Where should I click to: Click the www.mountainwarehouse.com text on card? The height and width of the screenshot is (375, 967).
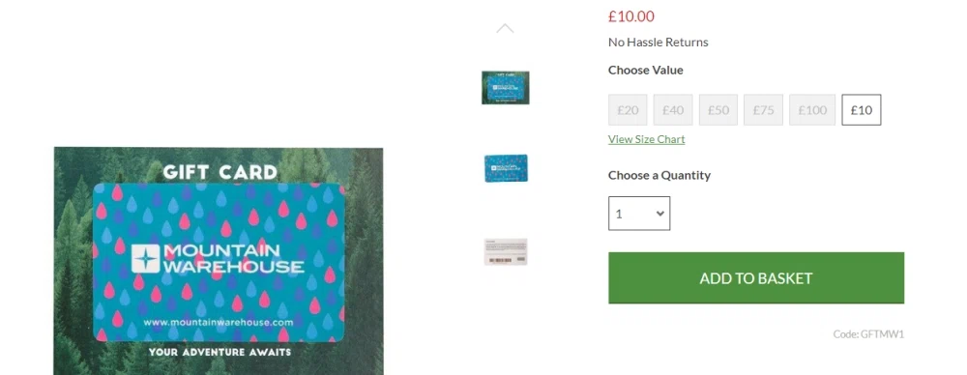coord(219,322)
